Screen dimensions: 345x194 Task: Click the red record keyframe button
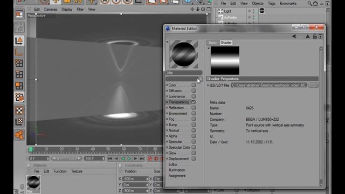click(x=150, y=158)
